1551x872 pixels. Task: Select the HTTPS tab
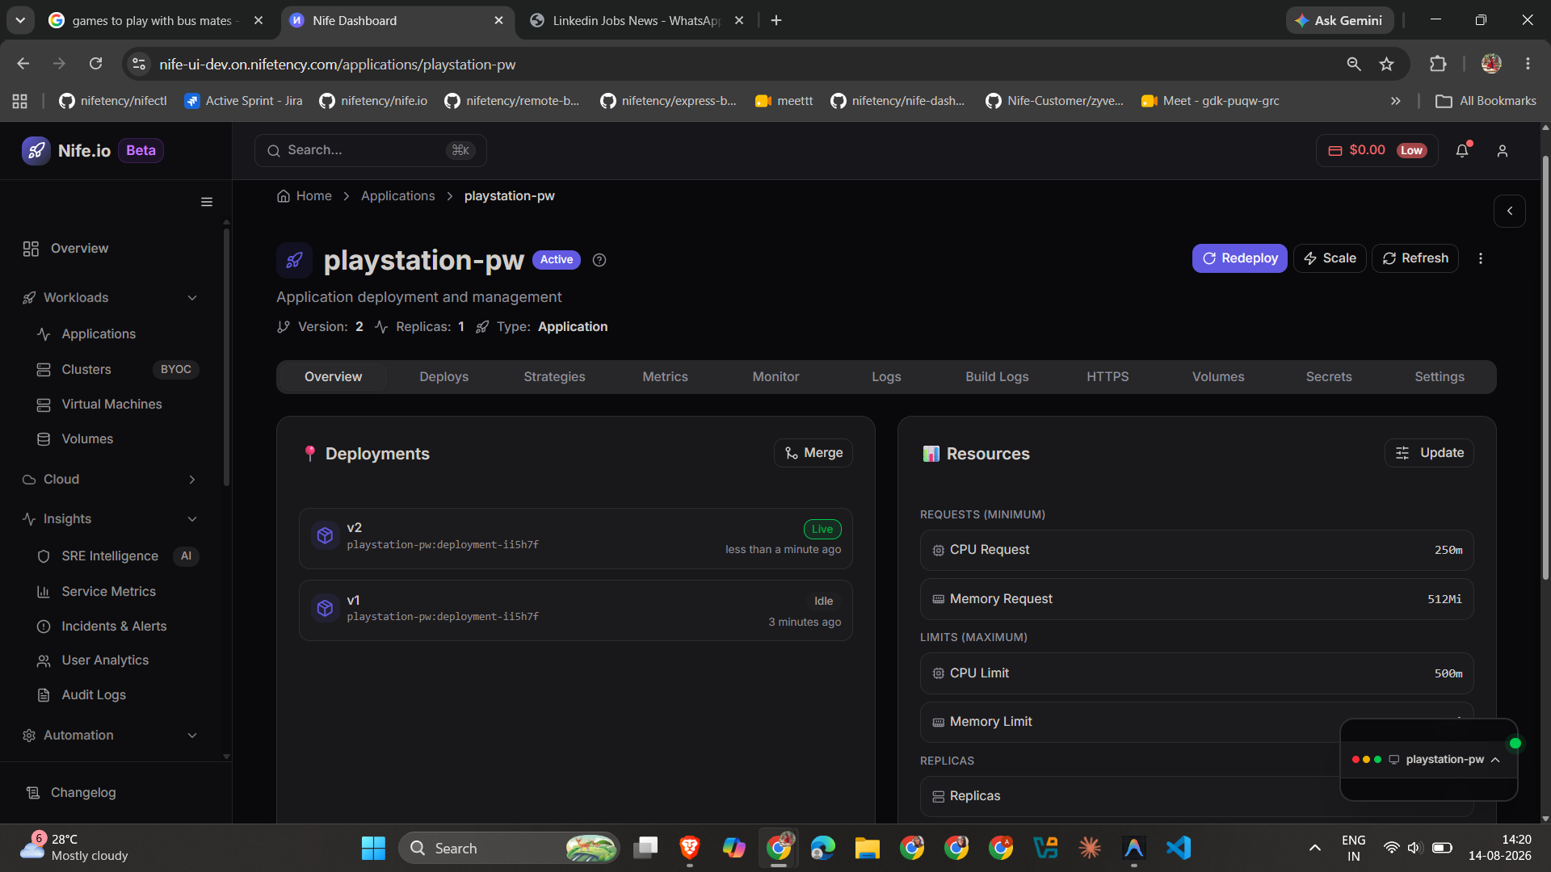coord(1108,377)
